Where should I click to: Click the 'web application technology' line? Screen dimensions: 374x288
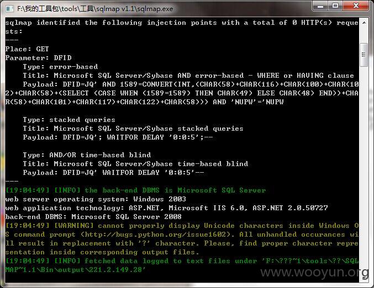click(x=166, y=207)
